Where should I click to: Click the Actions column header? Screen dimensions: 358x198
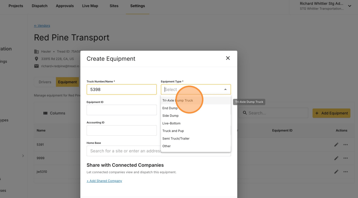341,130
